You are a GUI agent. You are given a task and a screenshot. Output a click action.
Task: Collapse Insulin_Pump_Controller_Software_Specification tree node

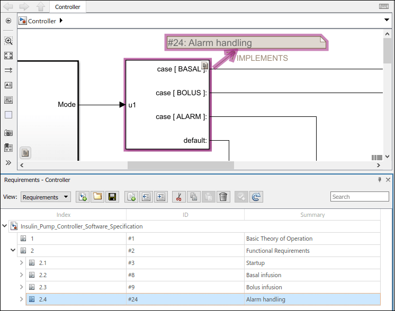click(5, 226)
